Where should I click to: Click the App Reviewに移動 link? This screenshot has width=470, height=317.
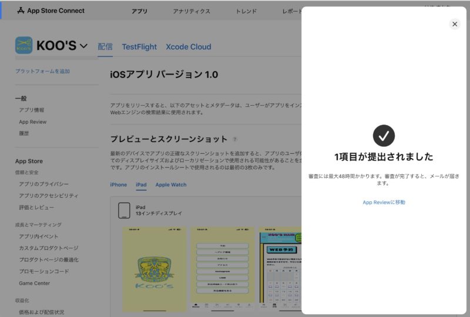point(384,203)
